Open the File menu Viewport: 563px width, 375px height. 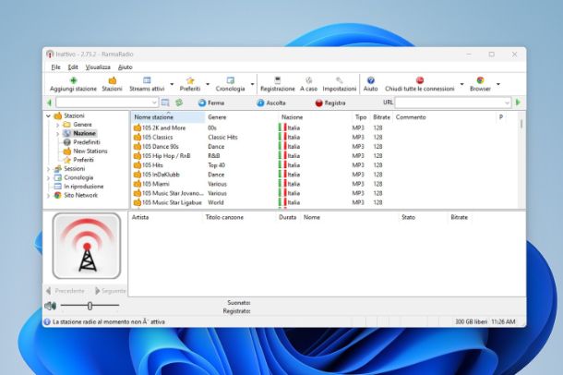tap(55, 67)
